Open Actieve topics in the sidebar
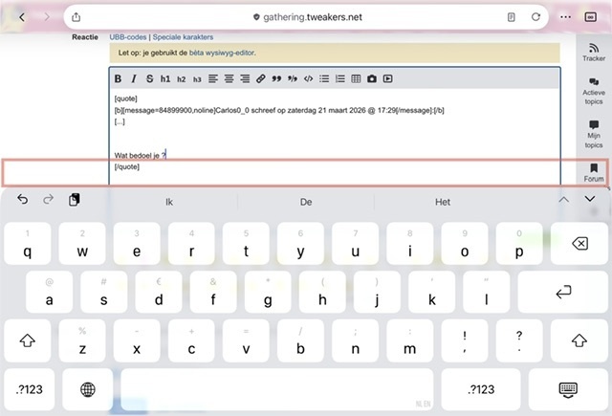This screenshot has width=612, height=416. pyautogui.click(x=594, y=92)
